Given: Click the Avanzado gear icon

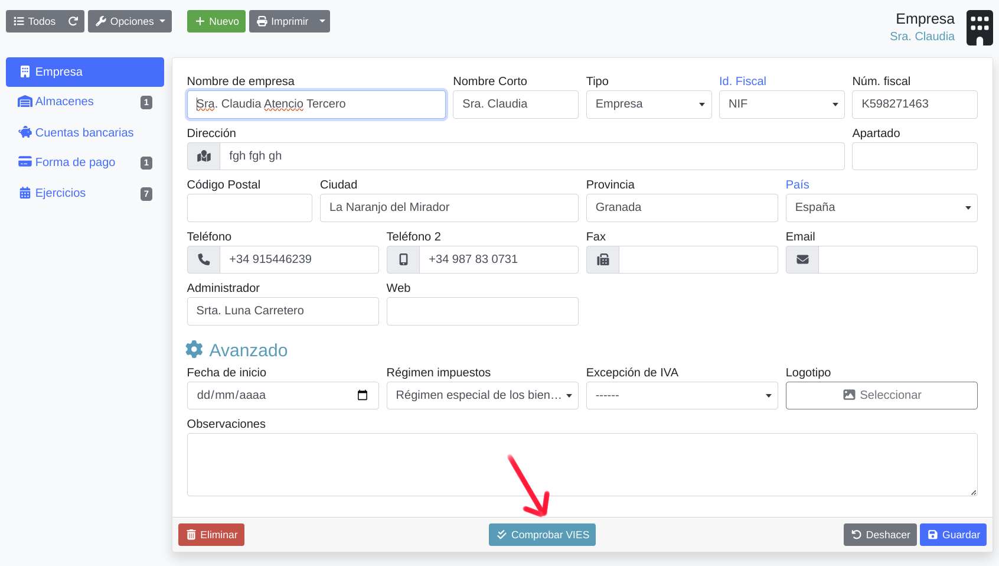Looking at the screenshot, I should click(x=194, y=349).
